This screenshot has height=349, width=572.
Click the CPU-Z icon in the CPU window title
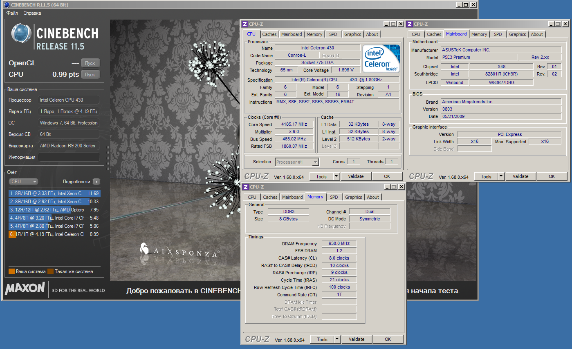coord(245,24)
